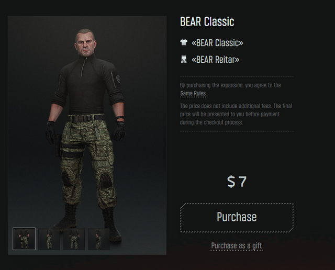The height and width of the screenshot is (270, 335).
Task: Click the pants icon beside BEAR Reitar
Action: (x=184, y=60)
